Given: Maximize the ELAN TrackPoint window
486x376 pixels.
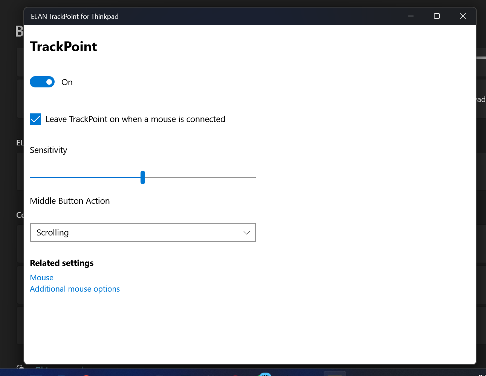Looking at the screenshot, I should pyautogui.click(x=437, y=16).
